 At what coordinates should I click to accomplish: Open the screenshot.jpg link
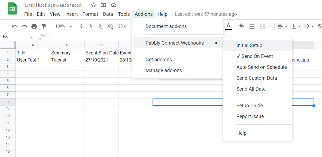point(301,60)
